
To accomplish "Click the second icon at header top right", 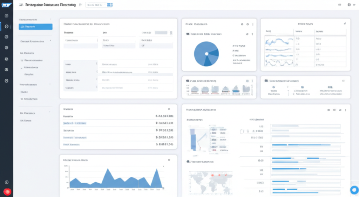I will 349,5.
